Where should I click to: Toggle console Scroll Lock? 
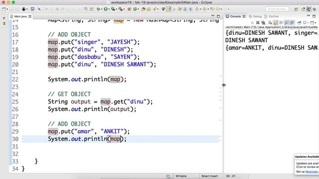[x=276, y=22]
